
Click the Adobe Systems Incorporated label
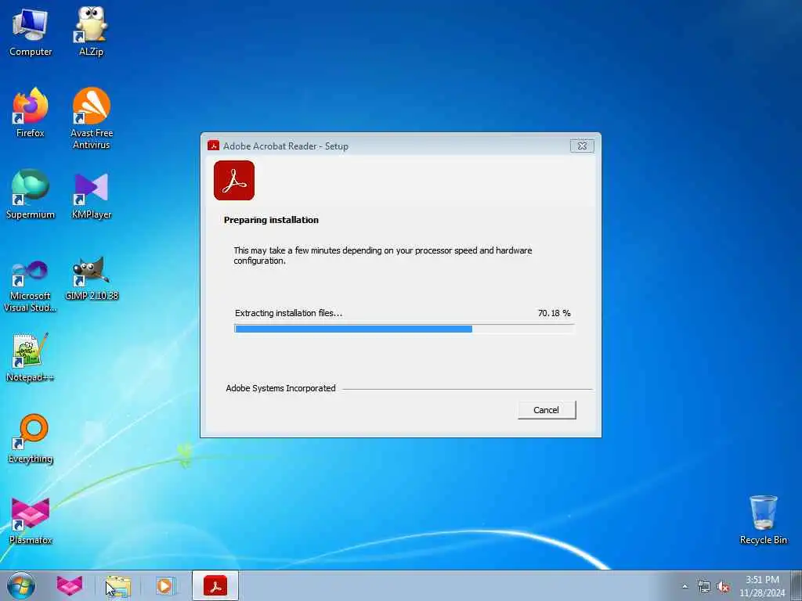(281, 388)
